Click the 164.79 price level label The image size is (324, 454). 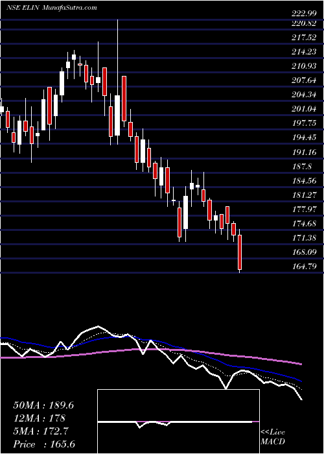coord(304,266)
